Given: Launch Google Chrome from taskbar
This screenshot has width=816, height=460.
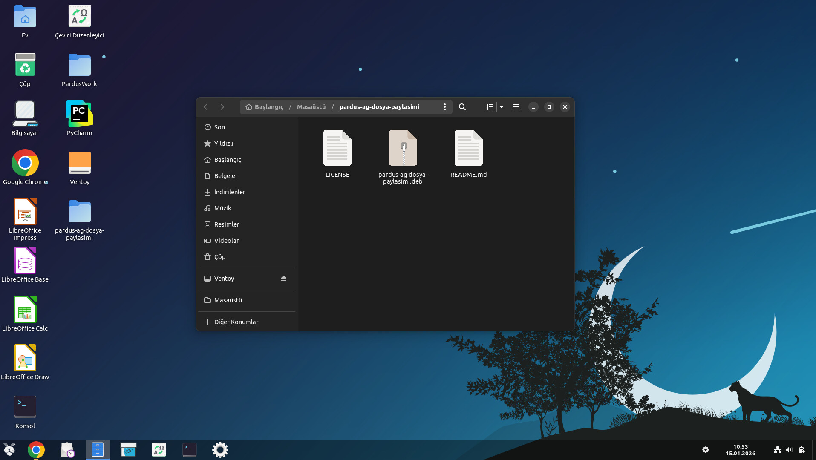Looking at the screenshot, I should (36, 450).
